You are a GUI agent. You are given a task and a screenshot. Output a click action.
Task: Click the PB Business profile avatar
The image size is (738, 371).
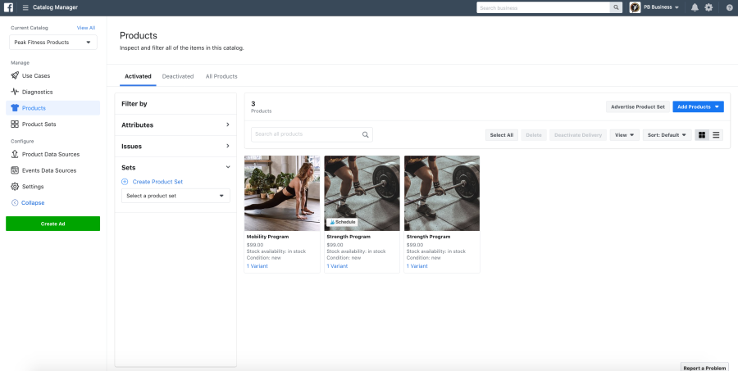[635, 7]
